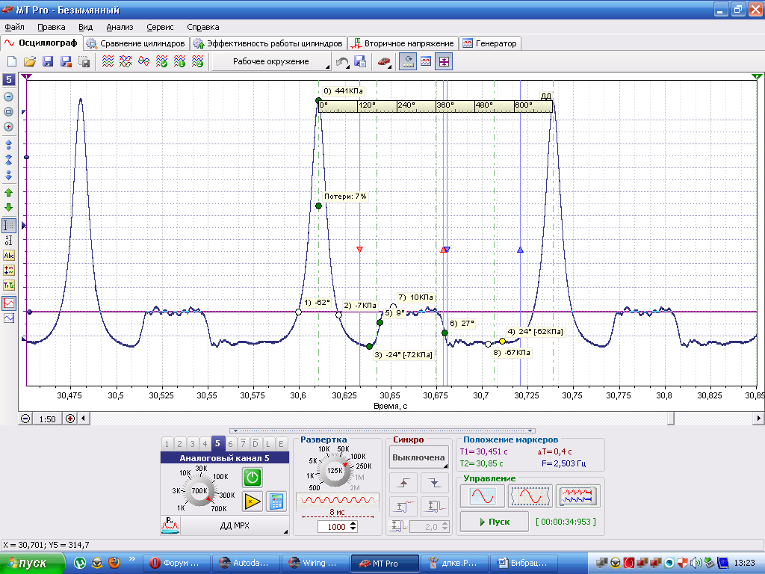Open the ДД МРХ sensor dropdown
Viewport: 765px width, 574px height.
[234, 525]
